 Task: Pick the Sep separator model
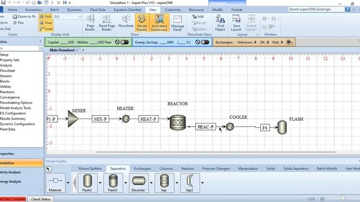point(164,182)
